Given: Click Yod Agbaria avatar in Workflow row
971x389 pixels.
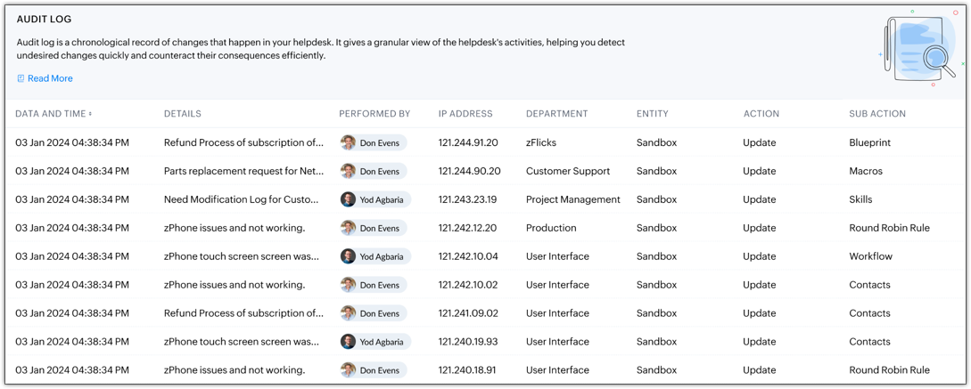Looking at the screenshot, I should point(349,256).
